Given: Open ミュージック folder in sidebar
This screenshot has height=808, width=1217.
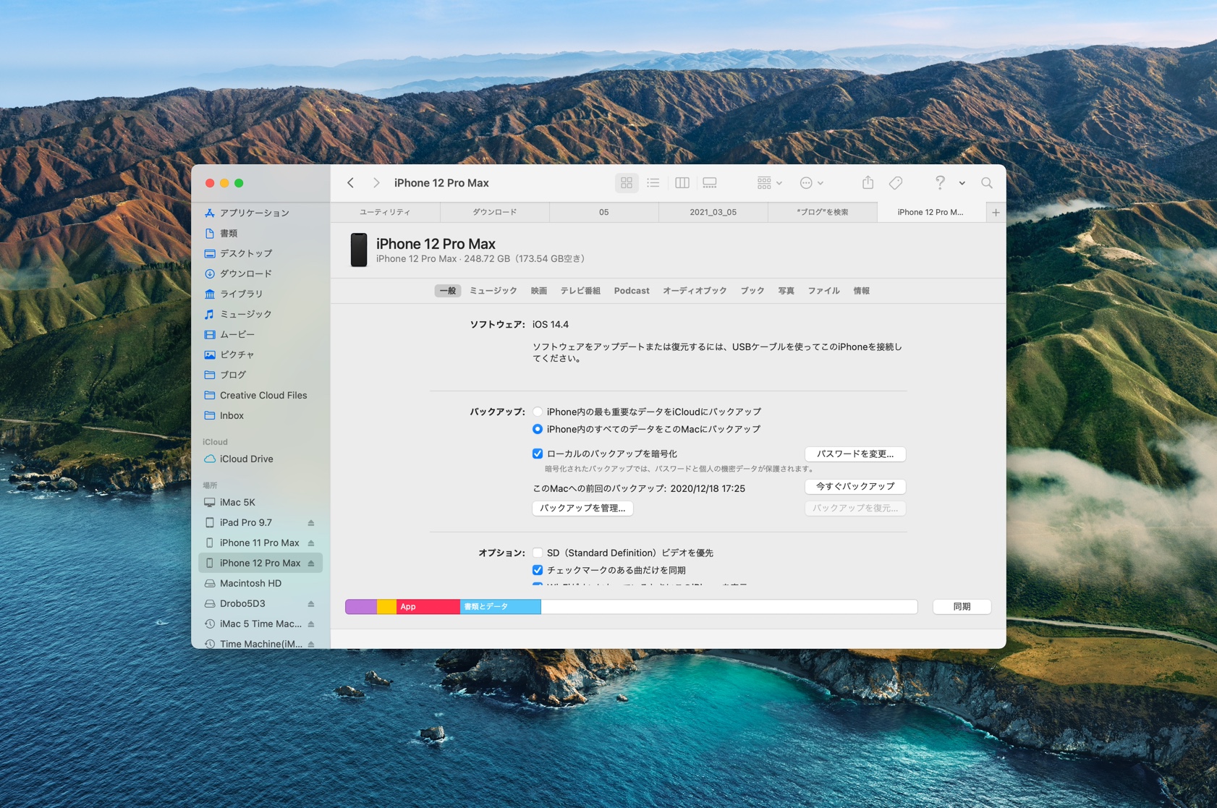Looking at the screenshot, I should (x=260, y=314).
